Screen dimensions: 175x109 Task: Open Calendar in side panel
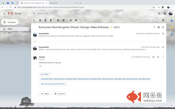point(172,21)
